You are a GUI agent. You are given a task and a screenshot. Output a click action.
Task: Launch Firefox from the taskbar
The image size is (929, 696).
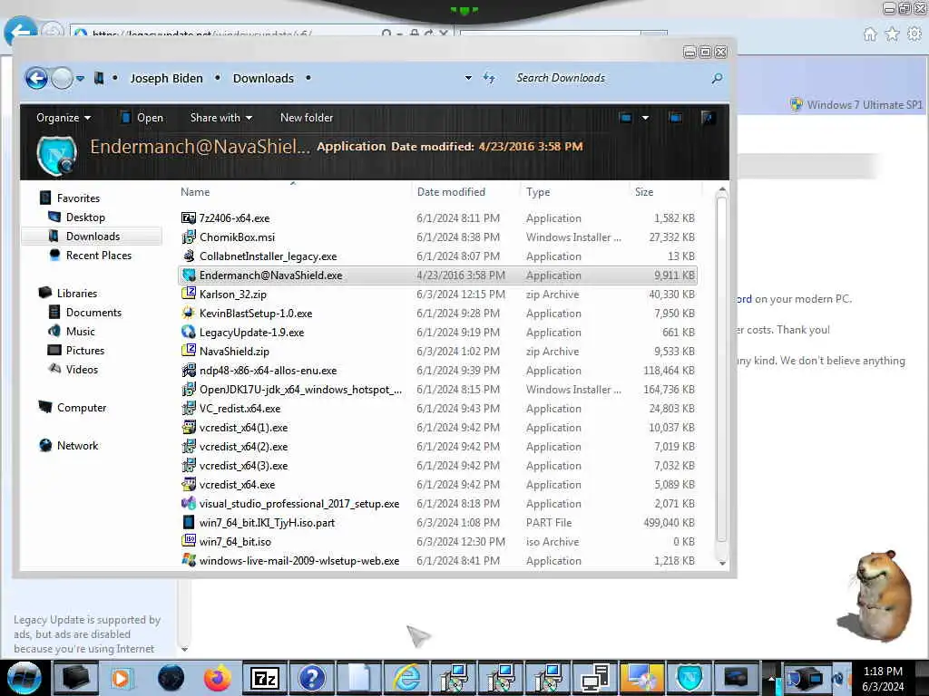218,678
